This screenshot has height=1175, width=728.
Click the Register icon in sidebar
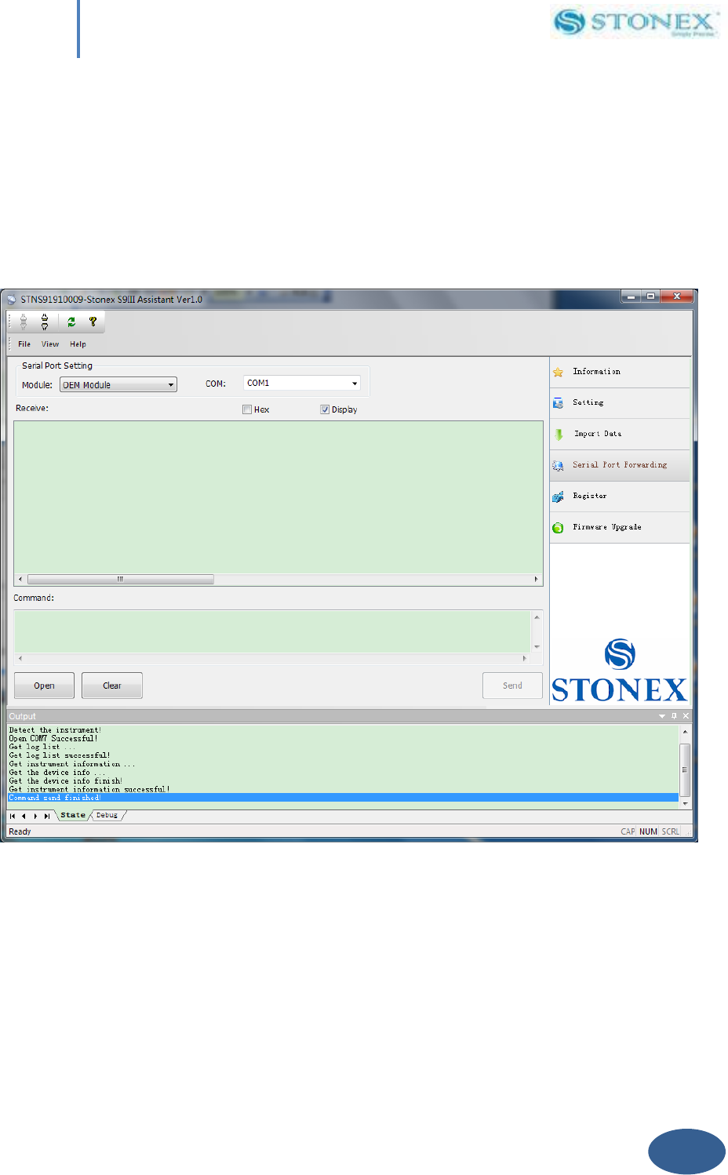tap(558, 497)
